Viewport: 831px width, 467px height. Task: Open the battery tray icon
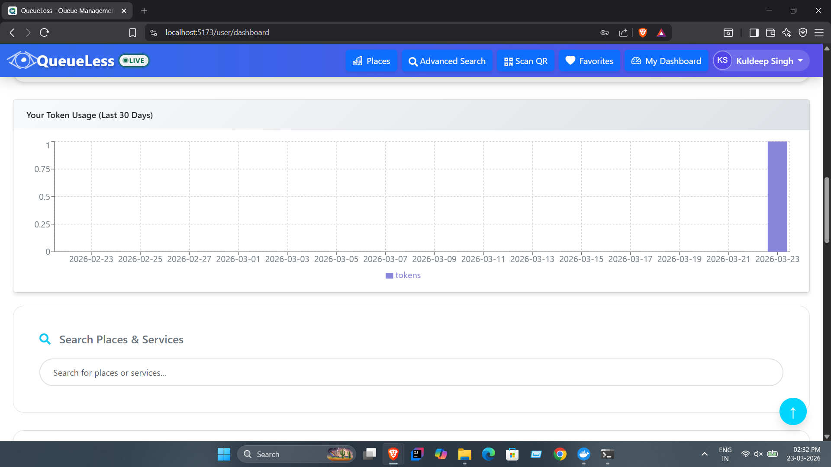pyautogui.click(x=773, y=454)
